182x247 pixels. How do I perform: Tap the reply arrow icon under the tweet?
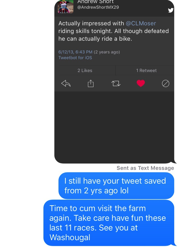[x=66, y=83]
